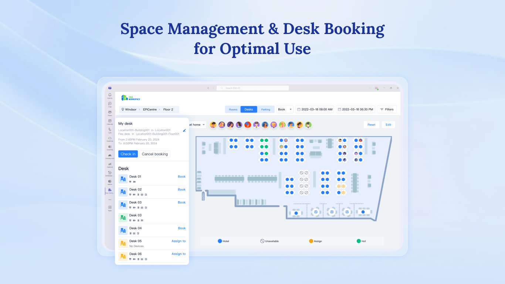Open title bar settings and more ellipsis
This screenshot has width=505, height=284.
coord(370,88)
